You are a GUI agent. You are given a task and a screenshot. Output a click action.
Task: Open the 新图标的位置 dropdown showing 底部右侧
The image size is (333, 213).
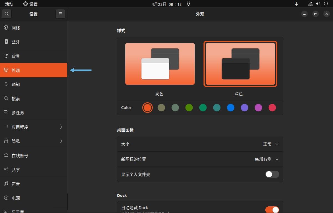(x=267, y=159)
